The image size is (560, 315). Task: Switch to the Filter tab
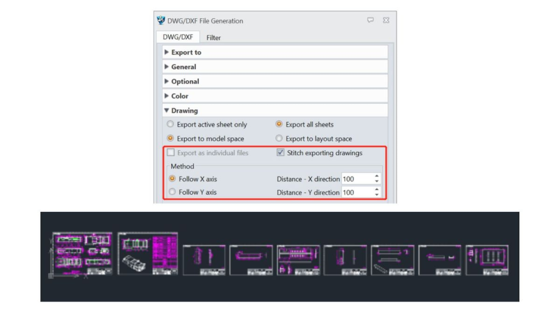(214, 37)
